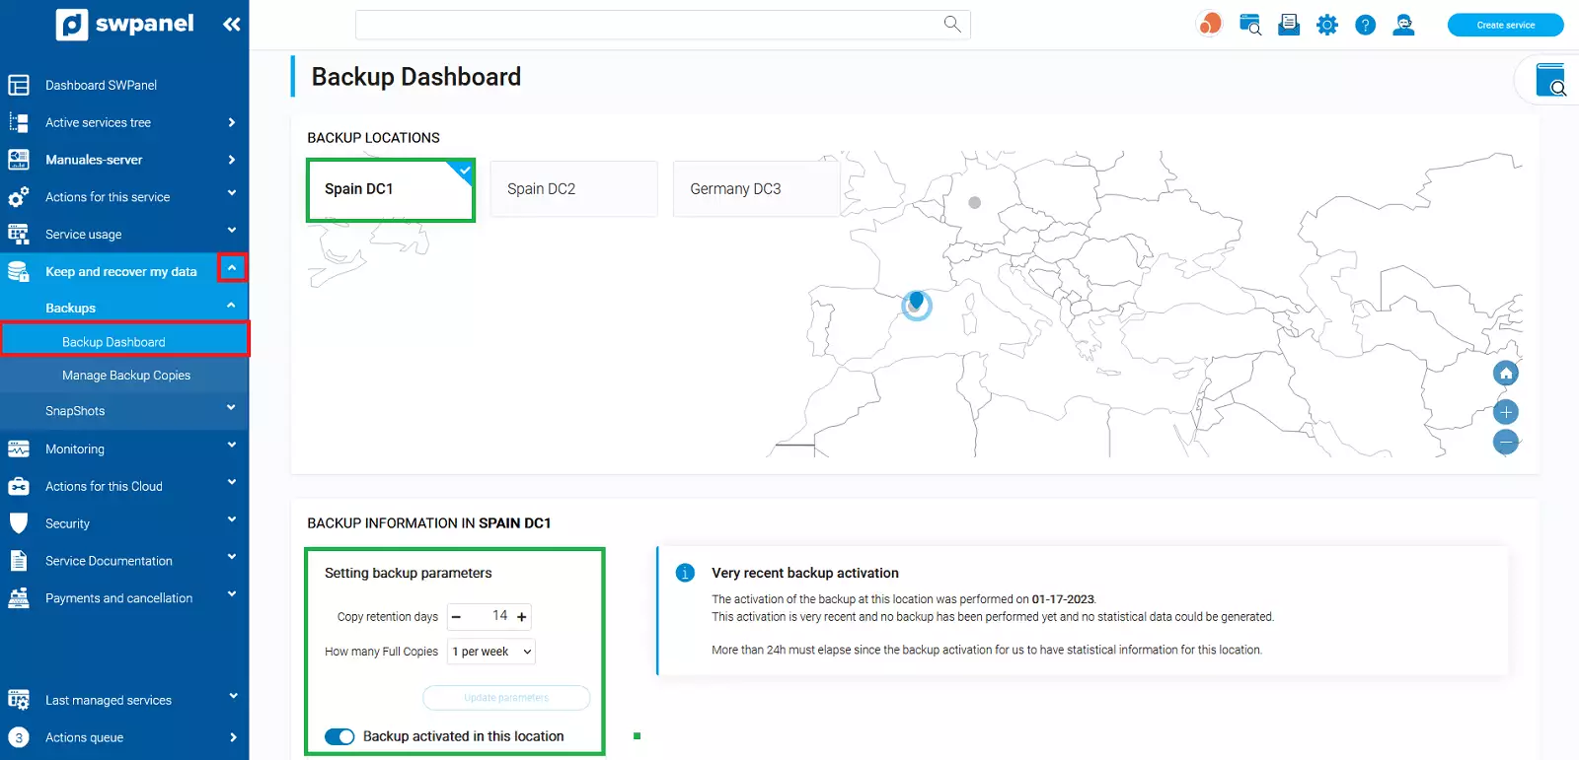This screenshot has height=760, width=1579.
Task: Select the Germany DC3 backup location
Action: (x=756, y=189)
